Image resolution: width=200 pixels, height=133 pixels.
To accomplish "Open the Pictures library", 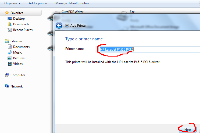I will click(19, 58).
